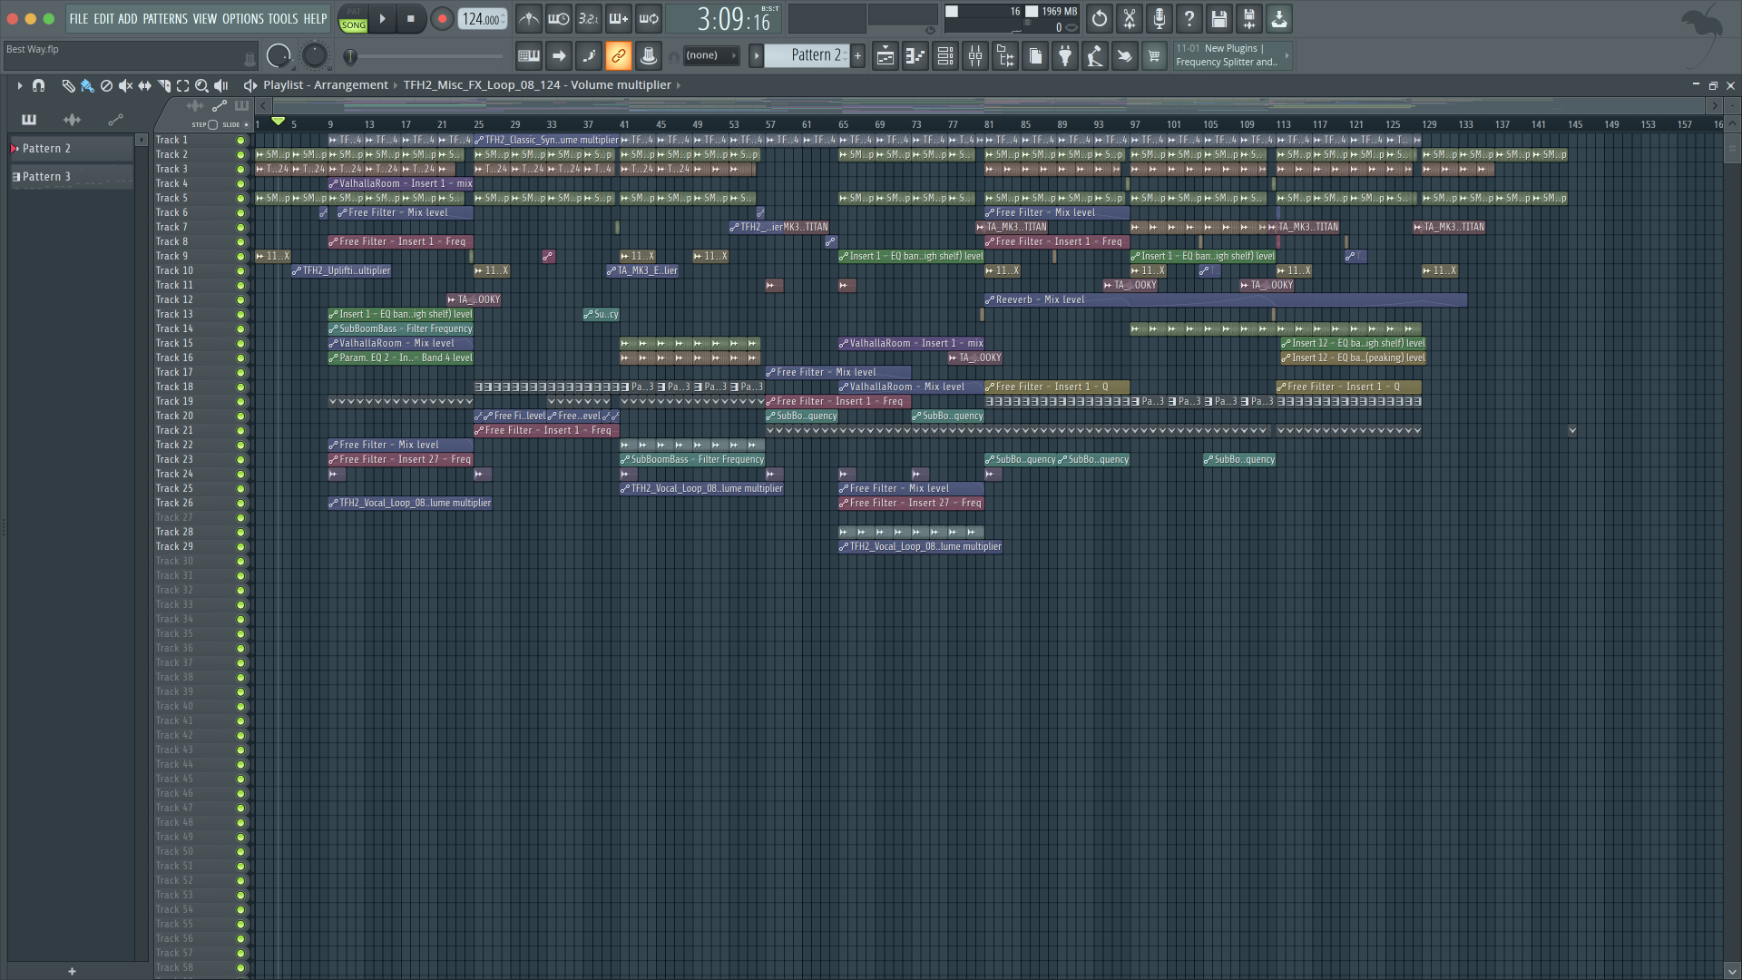Adjust the tempo 124.000 field
Screen dimensions: 1742x980
[x=482, y=19]
